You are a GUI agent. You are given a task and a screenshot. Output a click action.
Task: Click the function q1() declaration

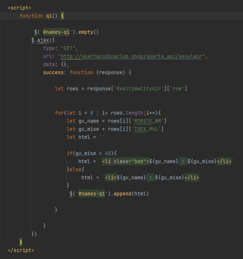[x=38, y=16]
